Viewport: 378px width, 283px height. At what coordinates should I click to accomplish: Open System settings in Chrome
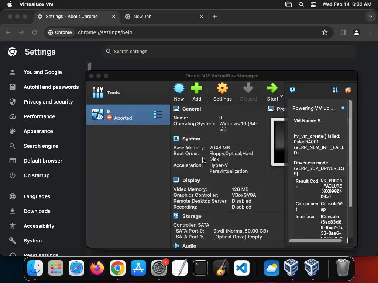32,241
